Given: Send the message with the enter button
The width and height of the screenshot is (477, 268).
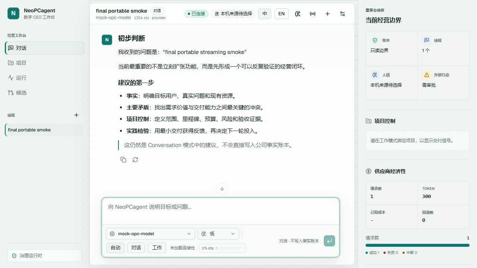Looking at the screenshot, I should coord(329,241).
